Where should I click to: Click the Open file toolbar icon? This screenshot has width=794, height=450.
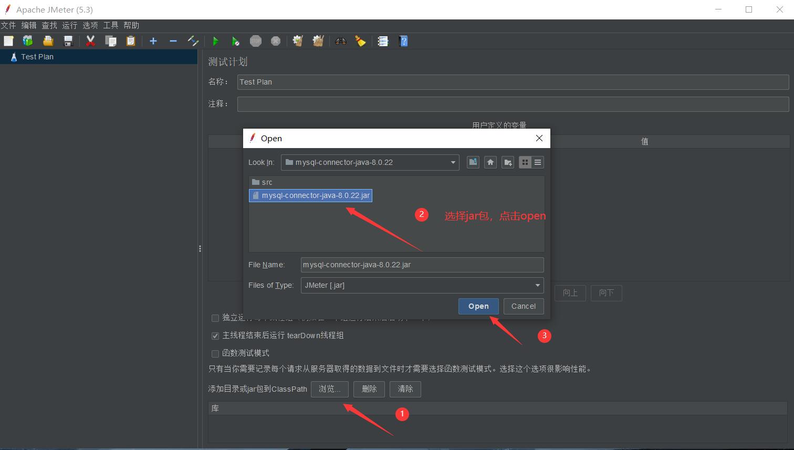(x=48, y=41)
